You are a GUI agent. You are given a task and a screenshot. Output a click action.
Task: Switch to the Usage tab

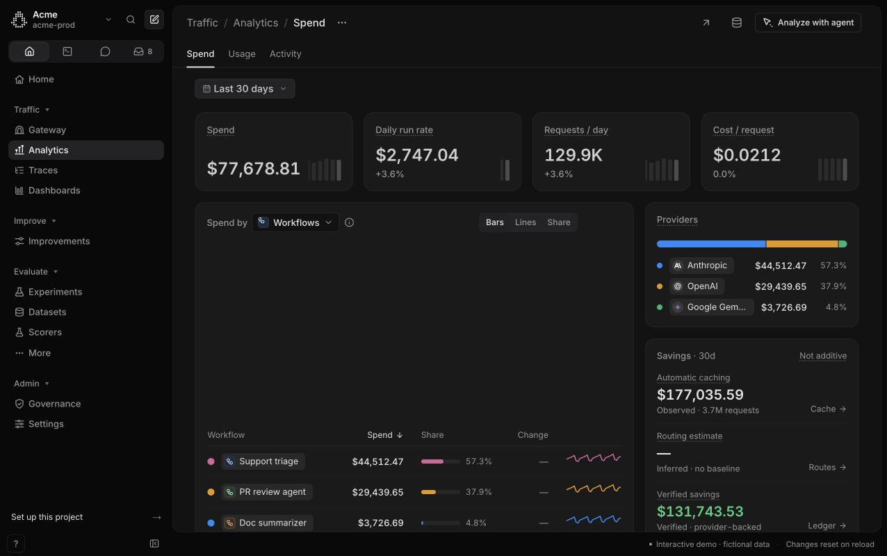click(242, 54)
